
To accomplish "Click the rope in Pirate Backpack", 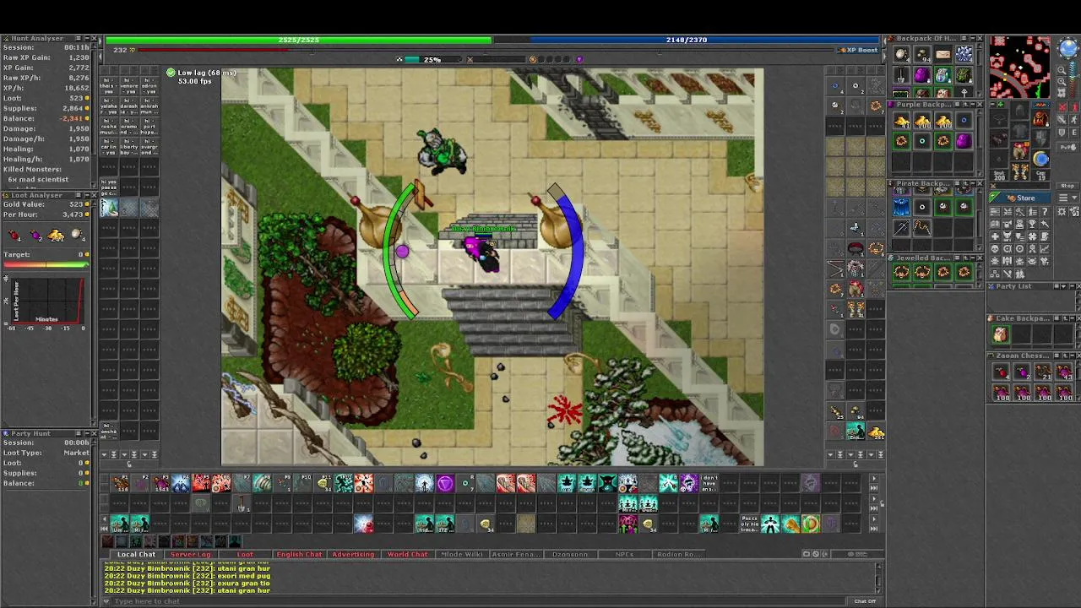I will [922, 227].
